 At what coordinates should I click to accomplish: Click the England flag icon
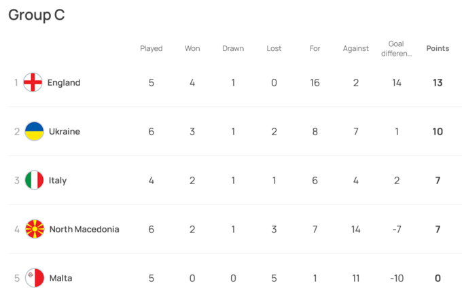[33, 83]
